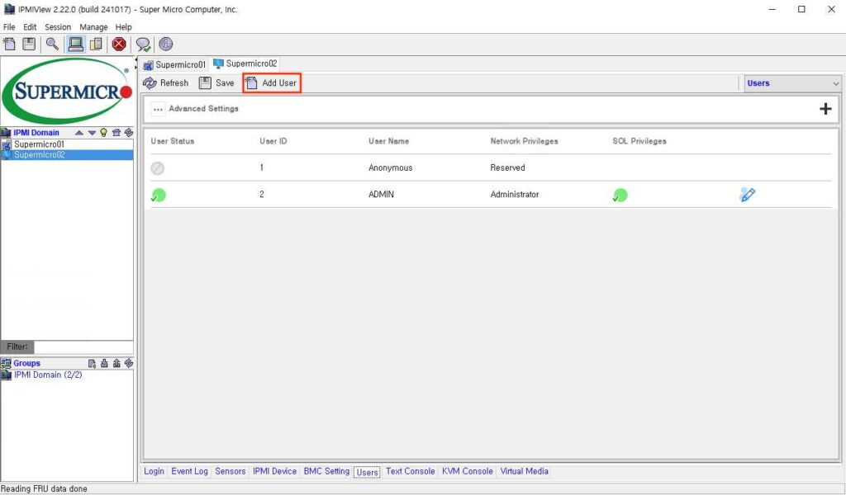Click the SOL Privileges column header
This screenshot has width=846, height=495.
click(x=639, y=141)
